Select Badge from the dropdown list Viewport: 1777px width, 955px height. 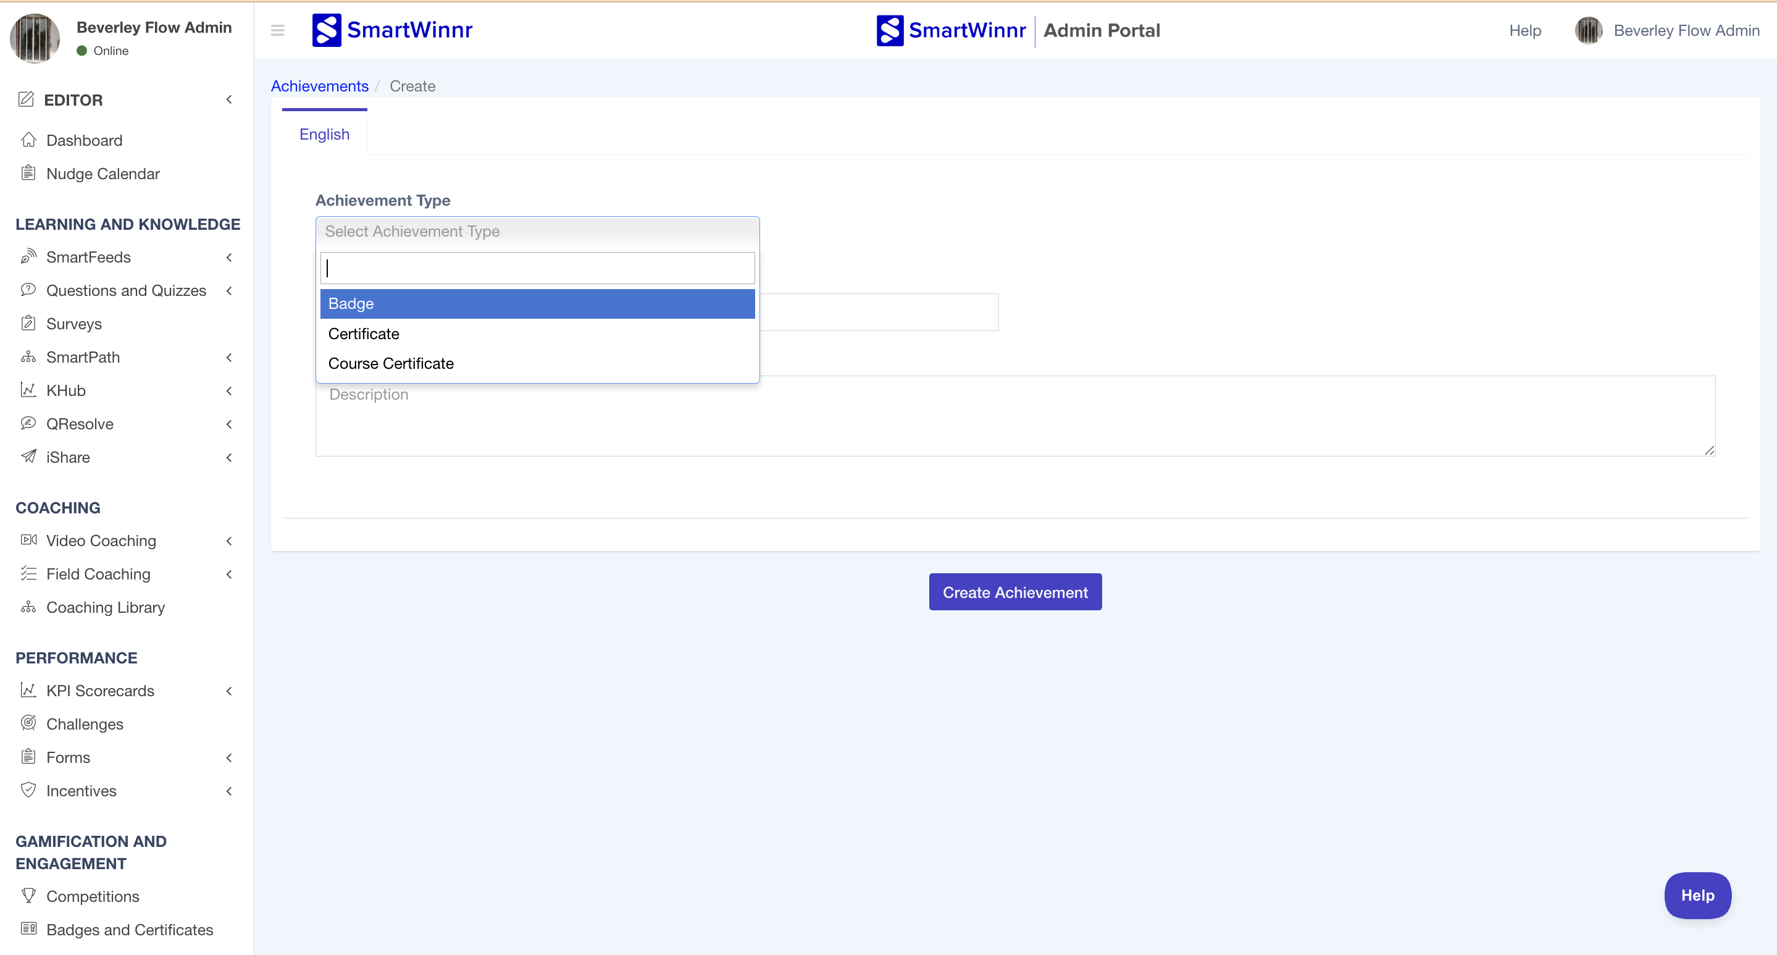(537, 304)
